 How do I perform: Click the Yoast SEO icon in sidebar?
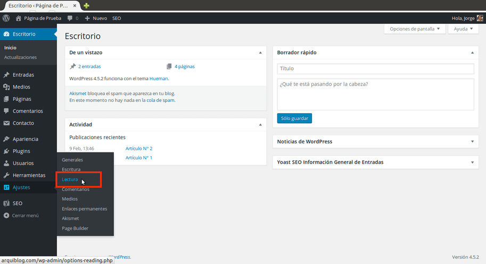coord(6,203)
